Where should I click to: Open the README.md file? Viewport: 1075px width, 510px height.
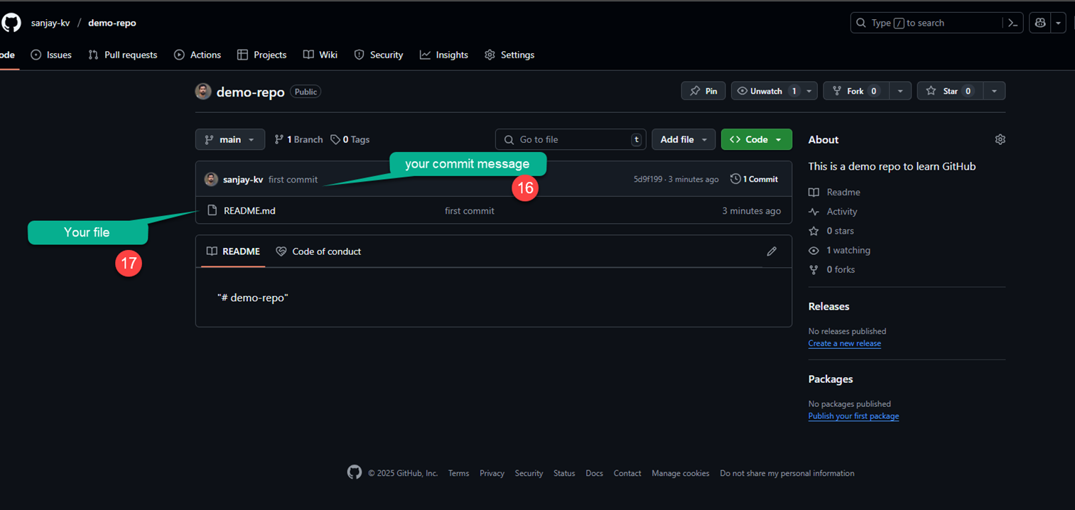(249, 210)
